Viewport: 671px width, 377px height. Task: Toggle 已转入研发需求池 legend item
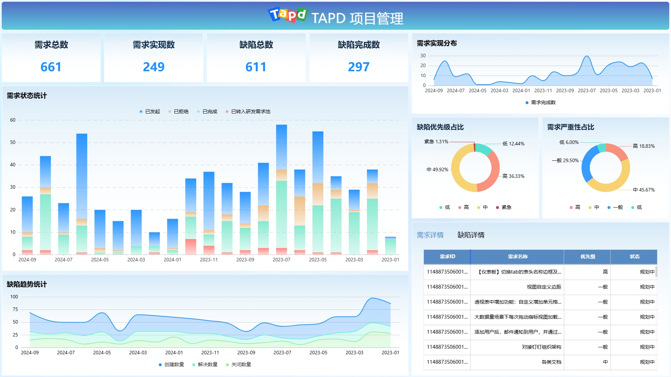click(x=248, y=111)
